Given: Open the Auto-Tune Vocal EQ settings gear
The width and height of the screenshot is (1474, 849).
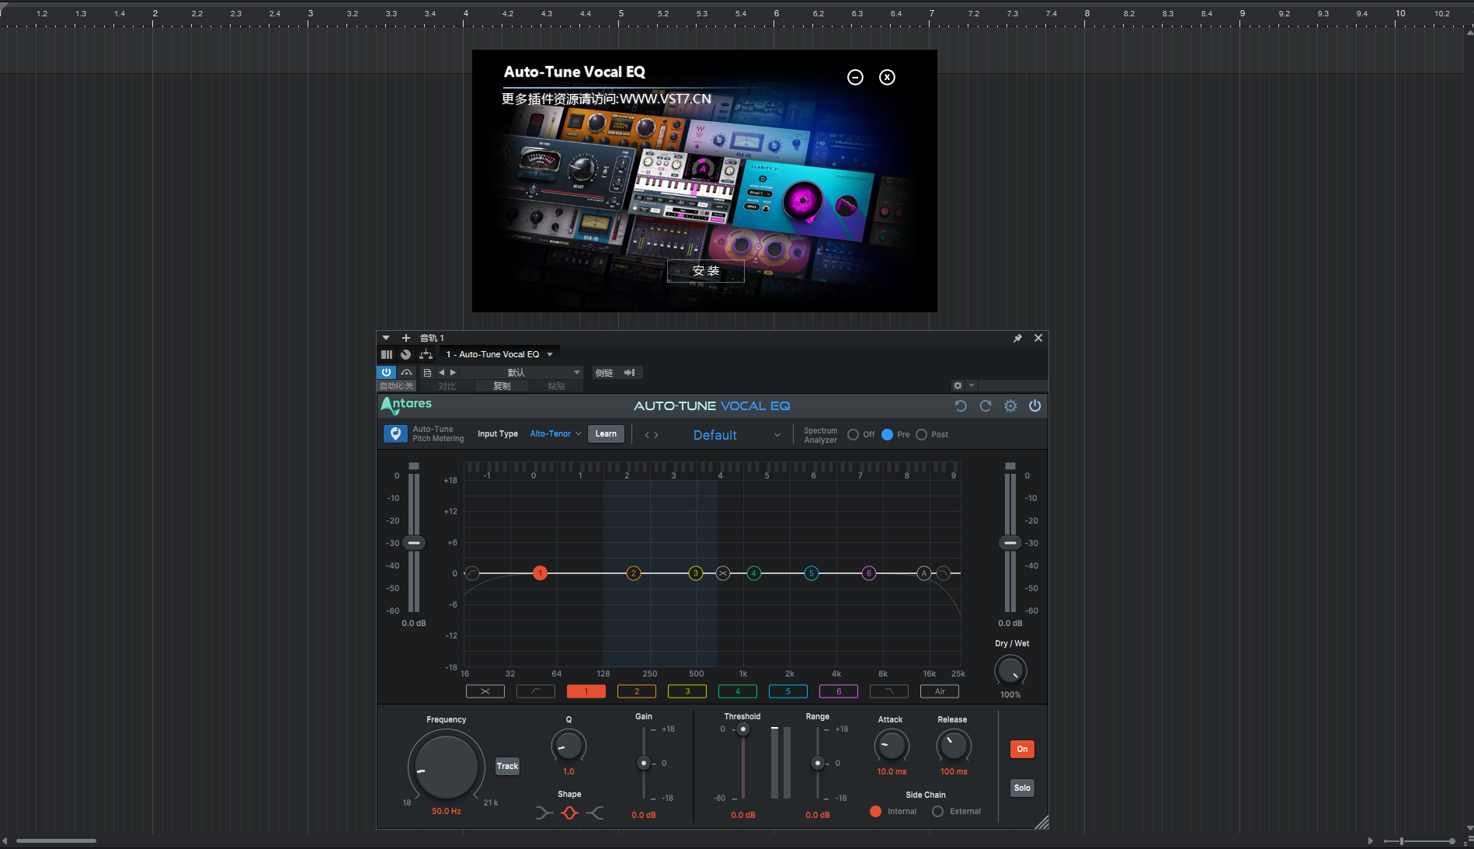Looking at the screenshot, I should pos(1010,405).
